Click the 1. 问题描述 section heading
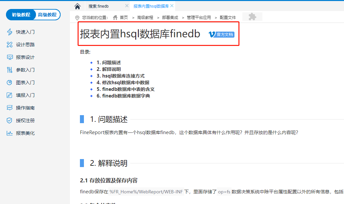 click(x=109, y=119)
